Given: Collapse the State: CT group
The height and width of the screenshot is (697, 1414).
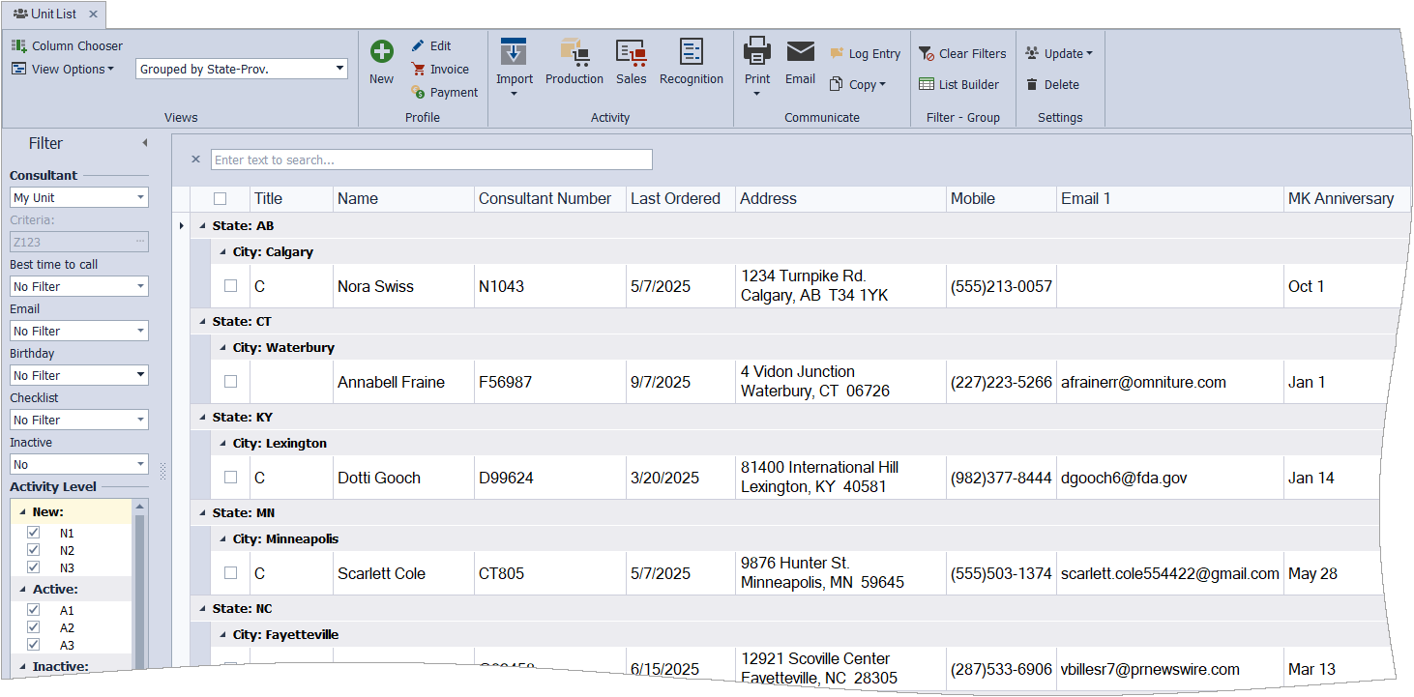Looking at the screenshot, I should (203, 321).
